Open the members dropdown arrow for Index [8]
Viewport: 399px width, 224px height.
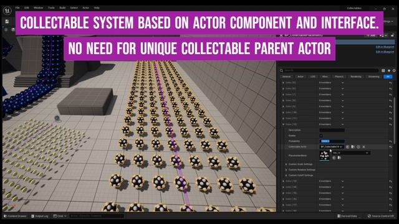click(x=342, y=101)
